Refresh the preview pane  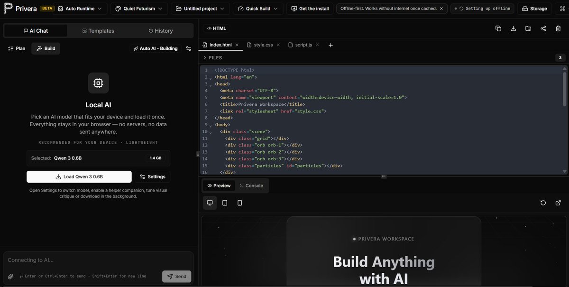click(x=543, y=203)
